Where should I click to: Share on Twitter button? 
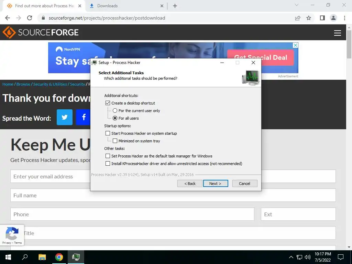click(x=64, y=117)
